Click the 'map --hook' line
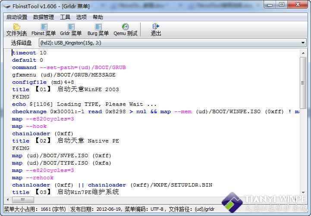Viewport: 311px width, 216px height. pos(29,126)
